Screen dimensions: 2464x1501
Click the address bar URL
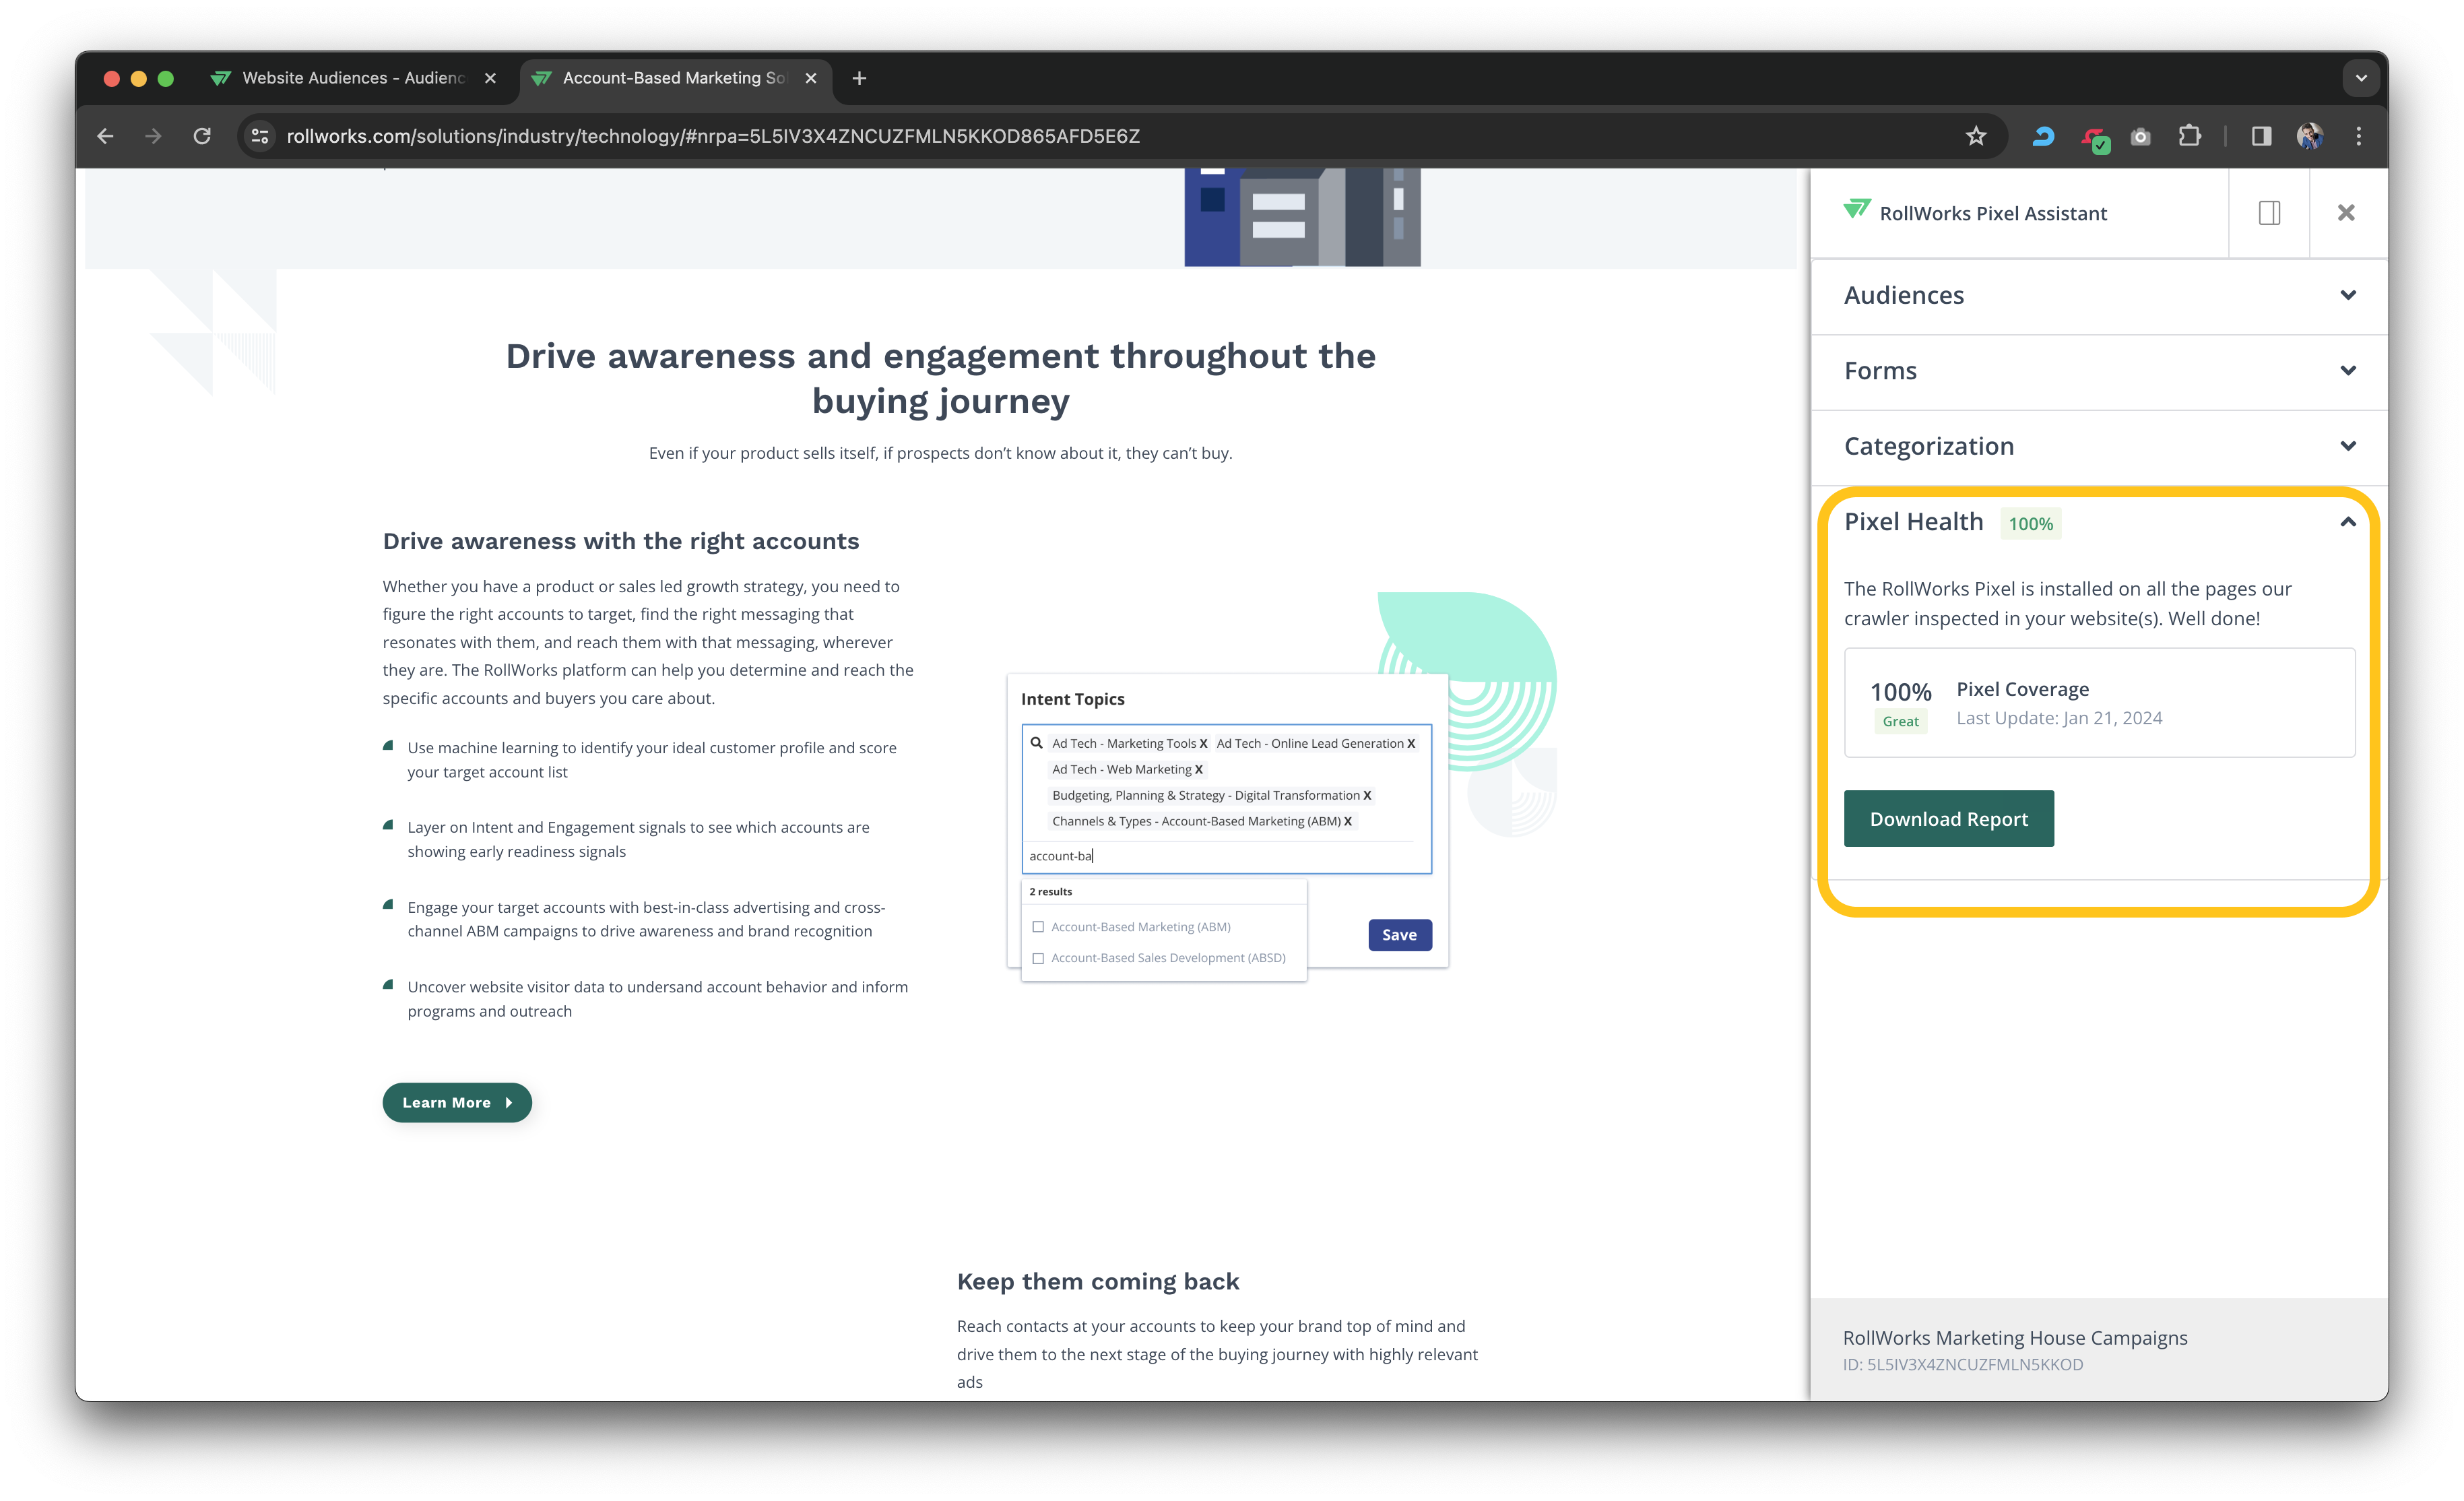pyautogui.click(x=713, y=136)
